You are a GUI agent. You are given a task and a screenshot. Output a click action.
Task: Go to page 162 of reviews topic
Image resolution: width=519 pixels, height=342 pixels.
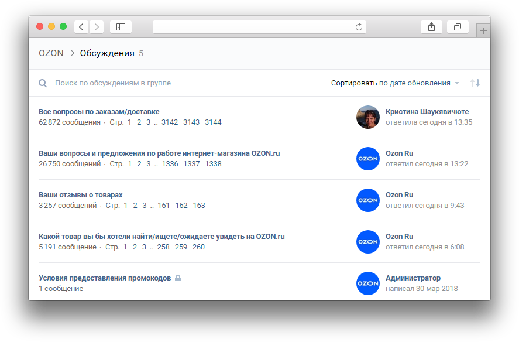point(181,206)
